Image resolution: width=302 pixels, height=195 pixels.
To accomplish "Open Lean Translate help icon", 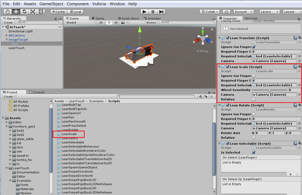I will tap(295, 38).
